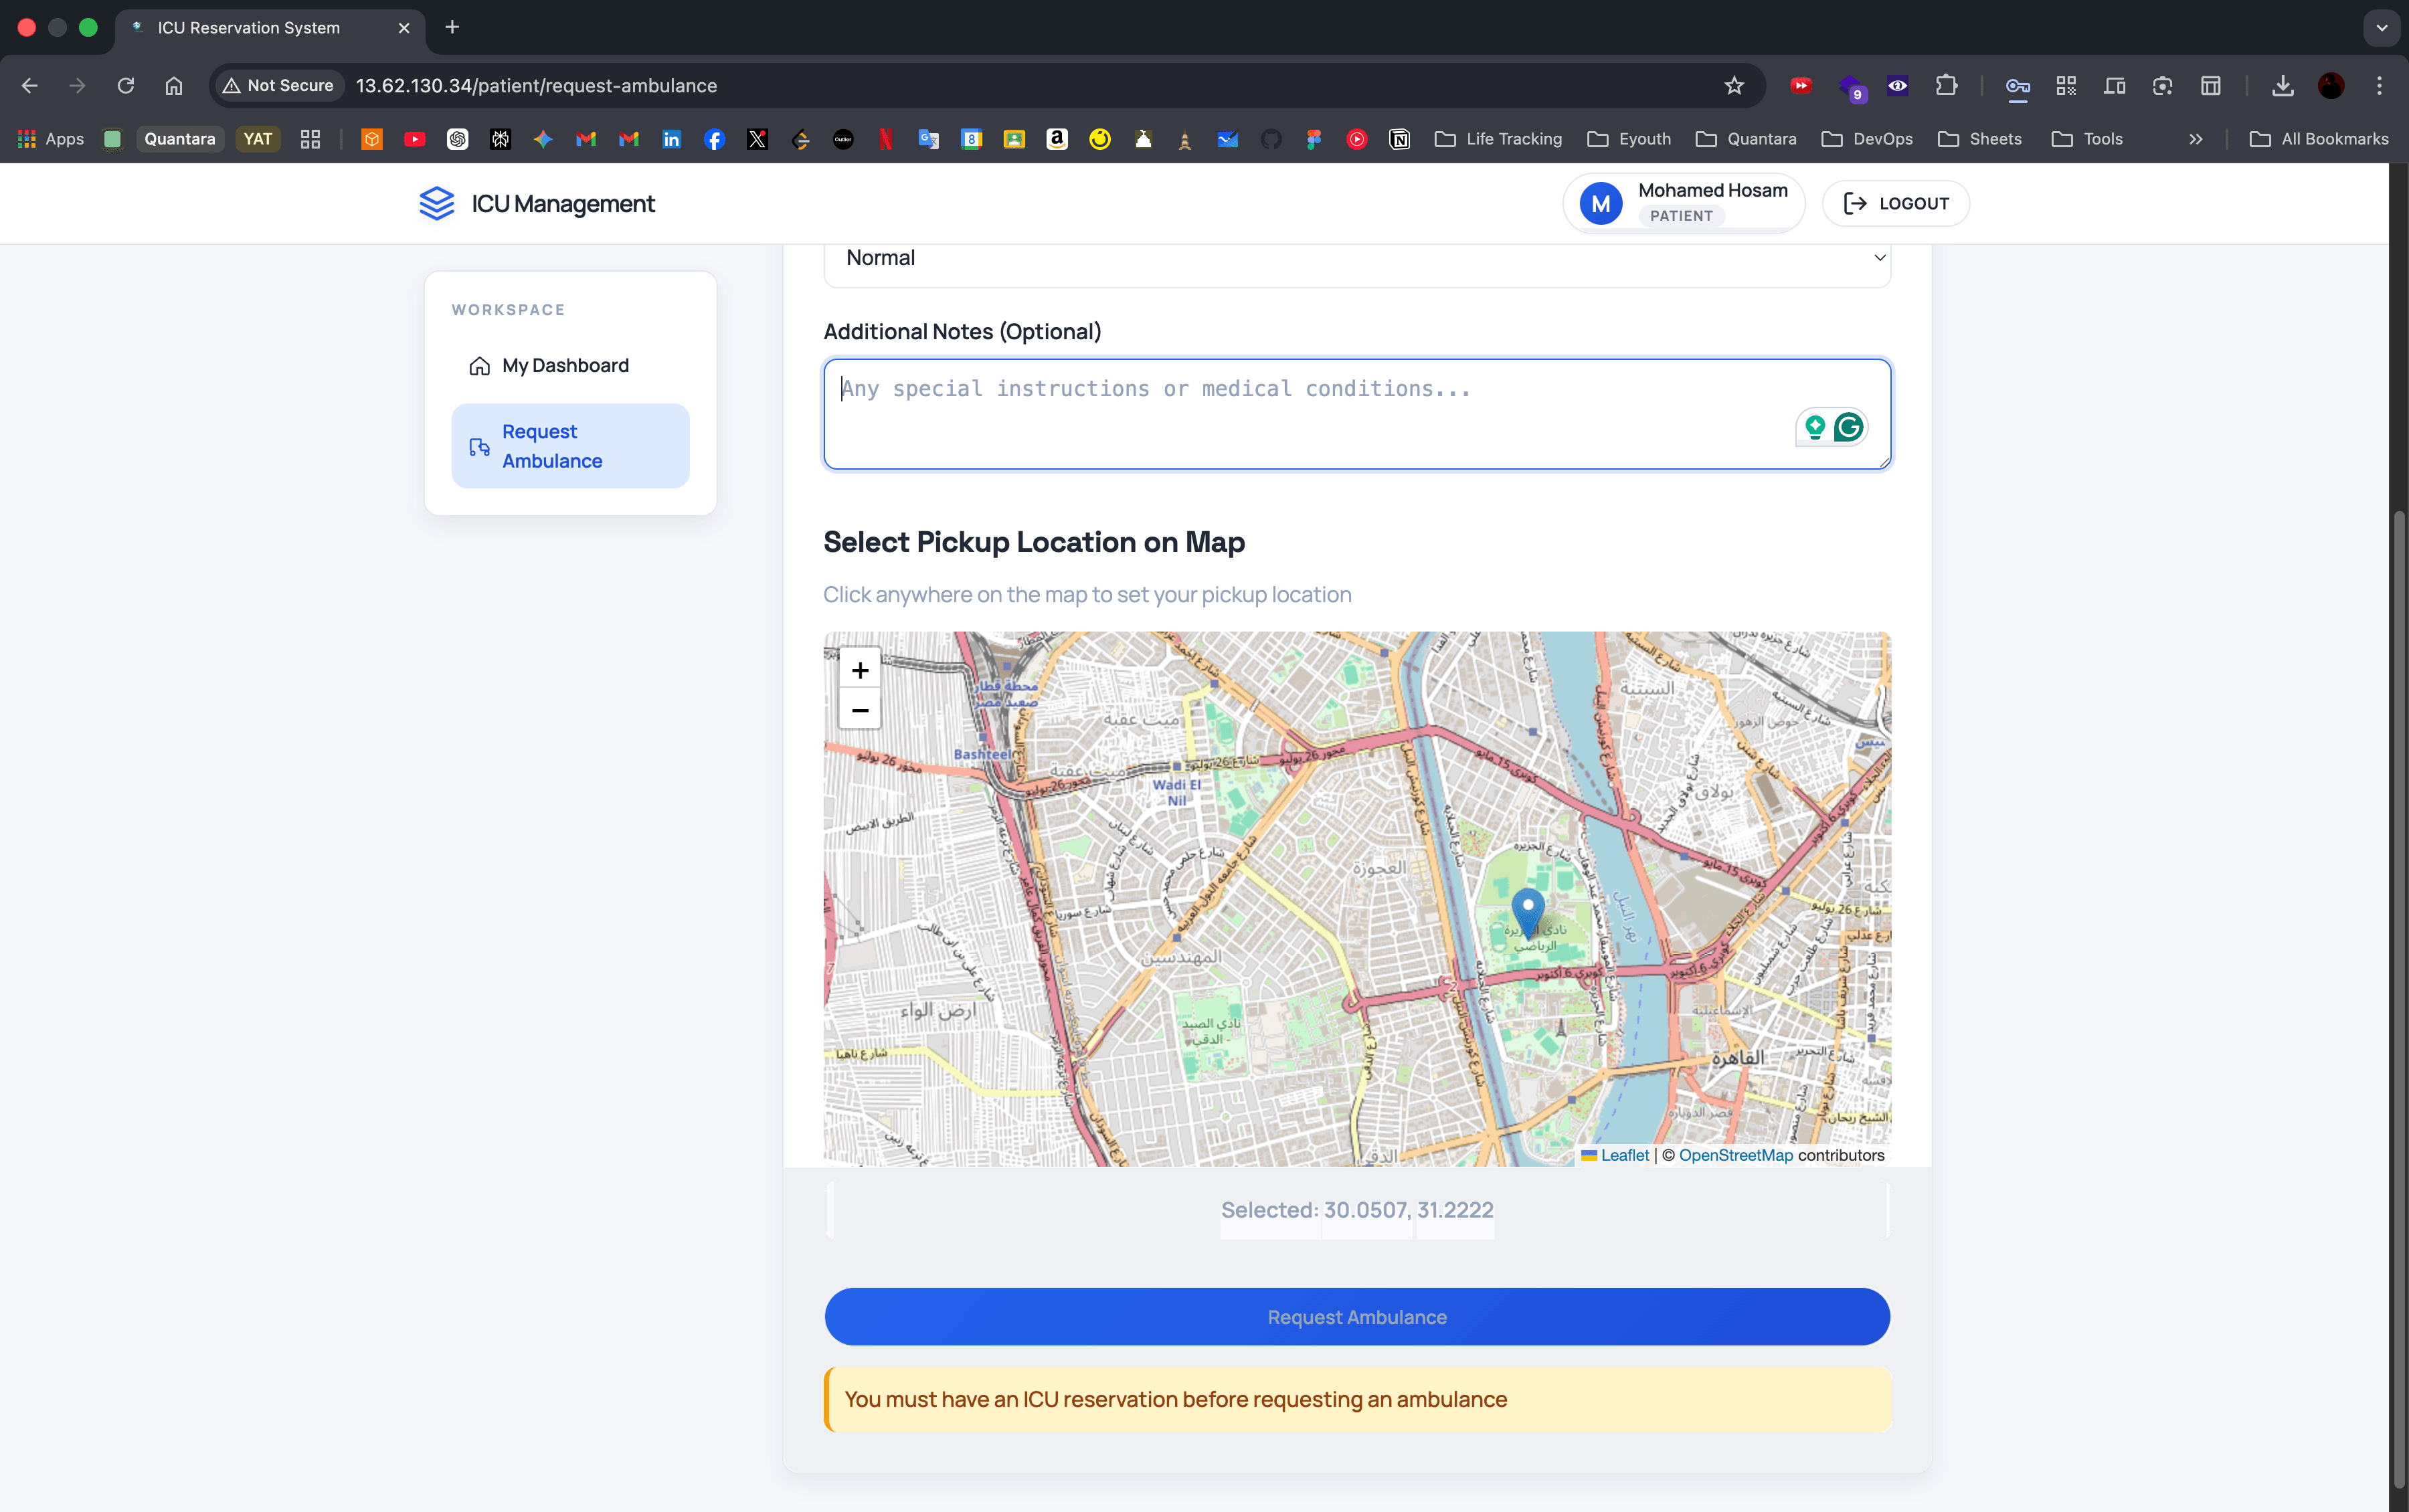The width and height of the screenshot is (2409, 1512).
Task: Open the LinkedIn bookmark
Action: [671, 139]
